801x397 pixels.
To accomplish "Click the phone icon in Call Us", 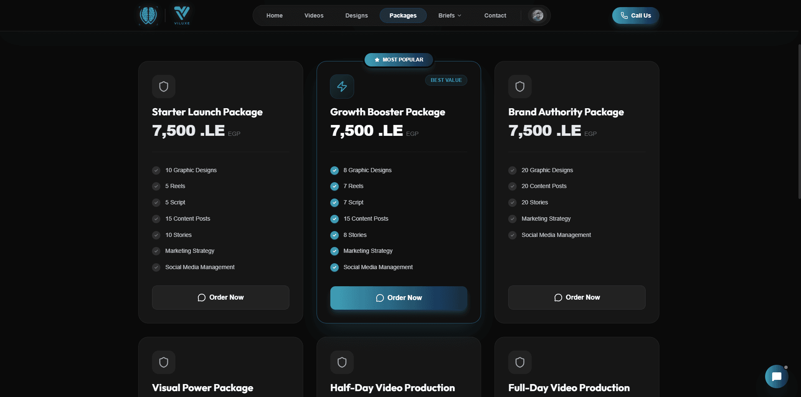I will [x=624, y=15].
